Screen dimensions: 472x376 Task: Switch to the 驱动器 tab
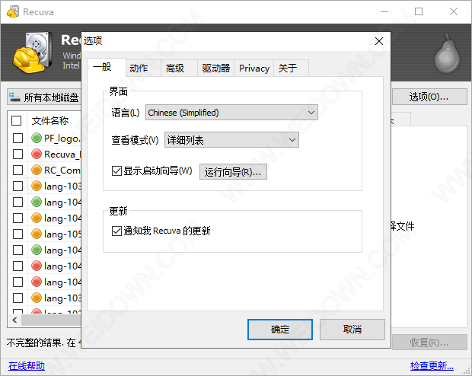216,69
